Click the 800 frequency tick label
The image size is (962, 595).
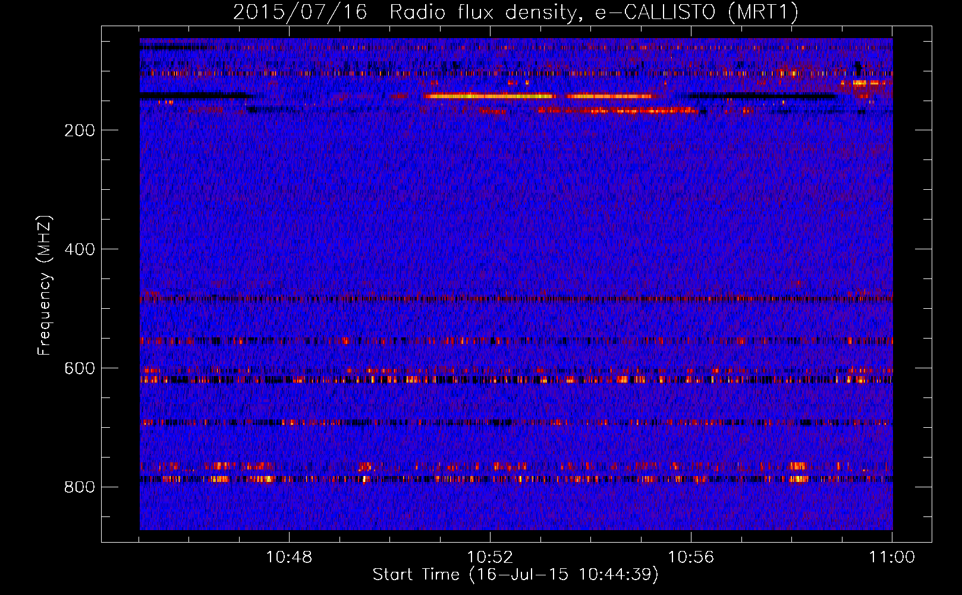80,487
